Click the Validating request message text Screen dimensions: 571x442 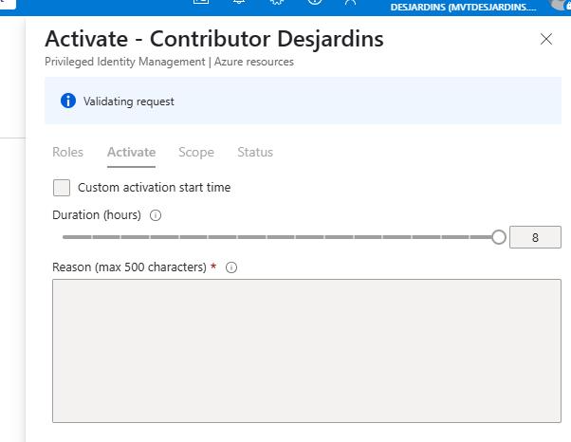[x=129, y=101]
